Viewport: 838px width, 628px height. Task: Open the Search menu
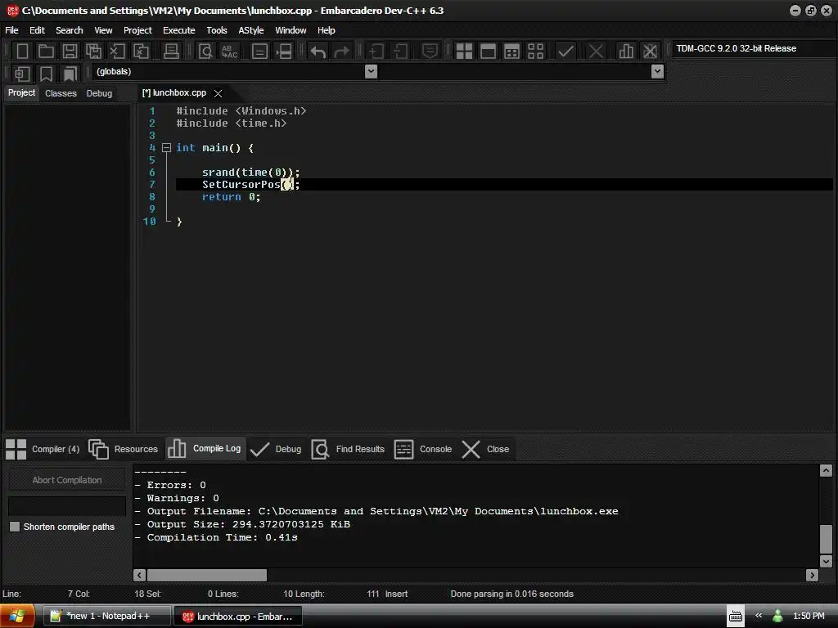[70, 30]
